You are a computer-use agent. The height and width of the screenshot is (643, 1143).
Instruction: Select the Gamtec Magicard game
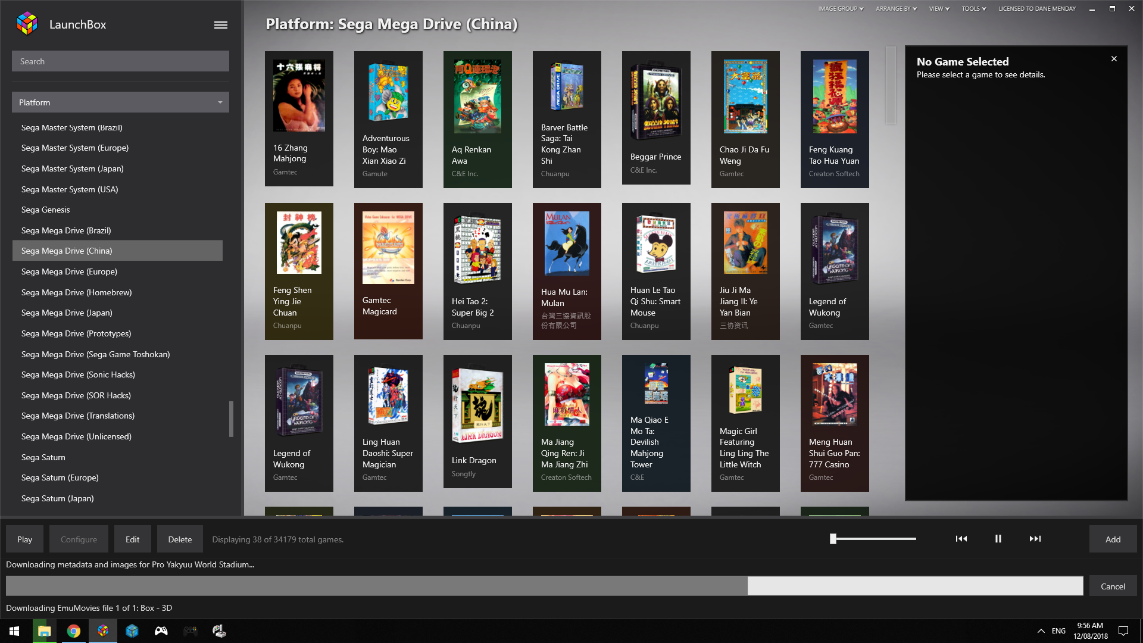(x=388, y=271)
